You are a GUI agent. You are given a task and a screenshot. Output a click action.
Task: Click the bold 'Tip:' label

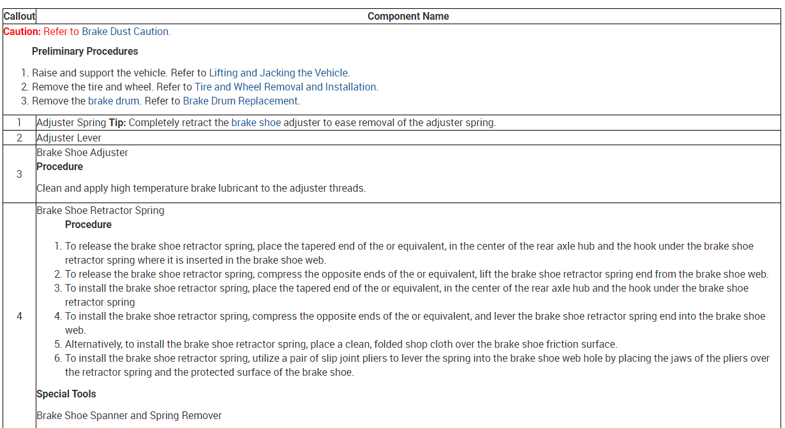117,122
